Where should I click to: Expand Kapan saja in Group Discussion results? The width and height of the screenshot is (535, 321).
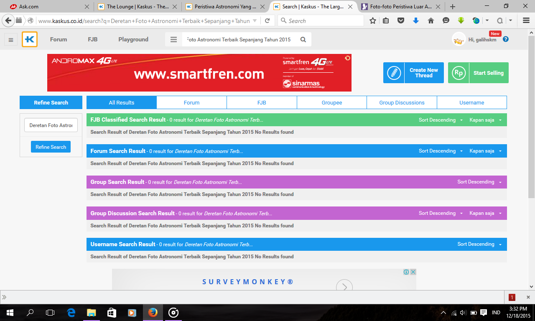coord(485,213)
